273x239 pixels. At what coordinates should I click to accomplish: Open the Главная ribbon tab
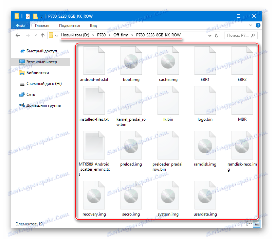[42, 25]
